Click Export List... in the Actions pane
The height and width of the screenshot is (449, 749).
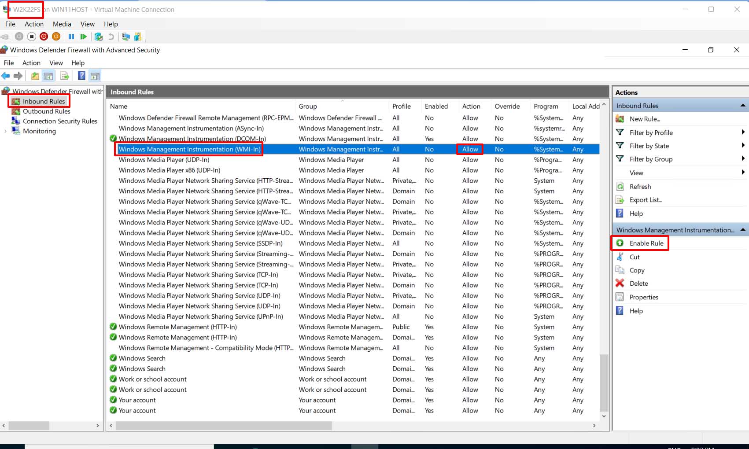point(646,200)
